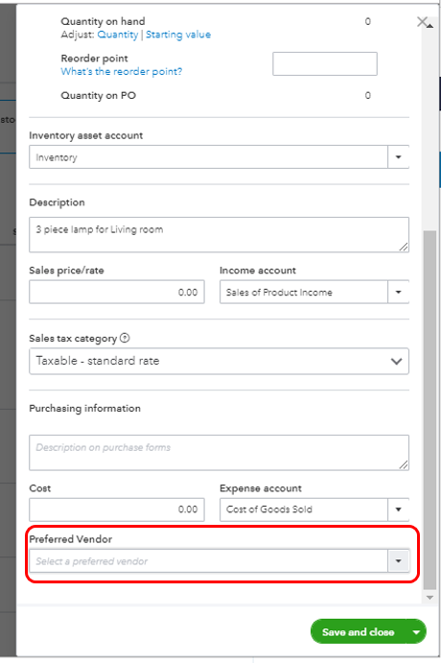Click the Description on purchase forms field

(x=219, y=453)
